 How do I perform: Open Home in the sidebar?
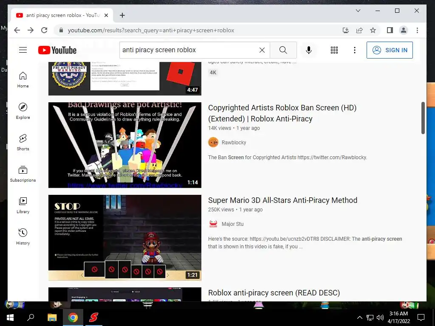click(23, 80)
